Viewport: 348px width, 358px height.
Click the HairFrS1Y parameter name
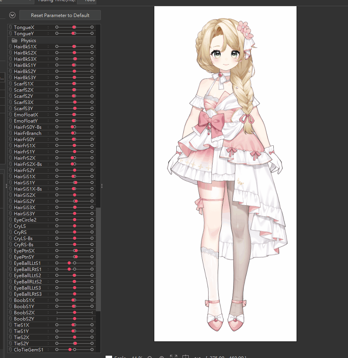tap(24, 152)
